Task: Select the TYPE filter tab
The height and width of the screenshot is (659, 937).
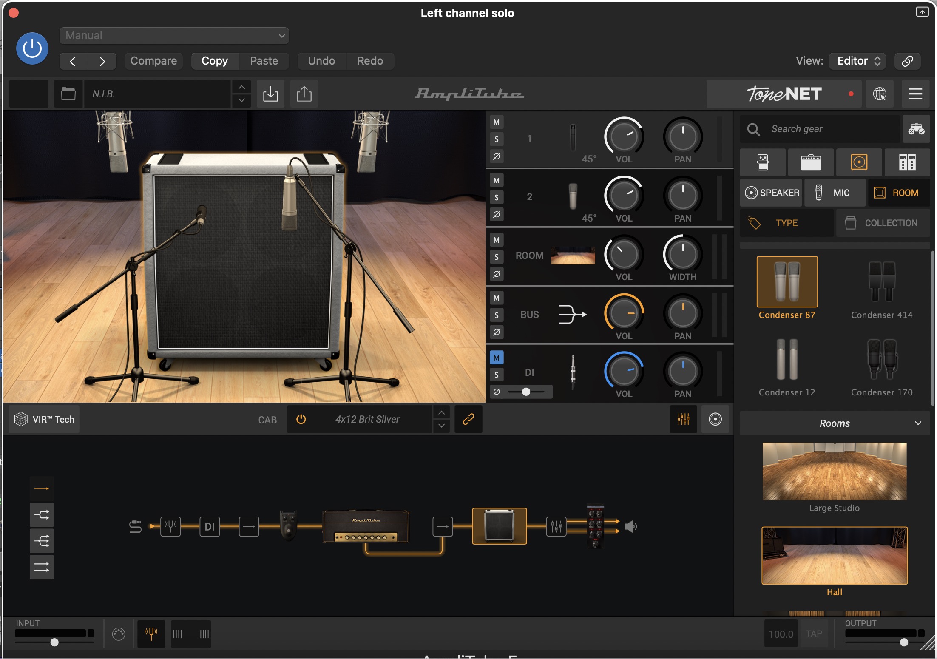Action: pos(787,223)
